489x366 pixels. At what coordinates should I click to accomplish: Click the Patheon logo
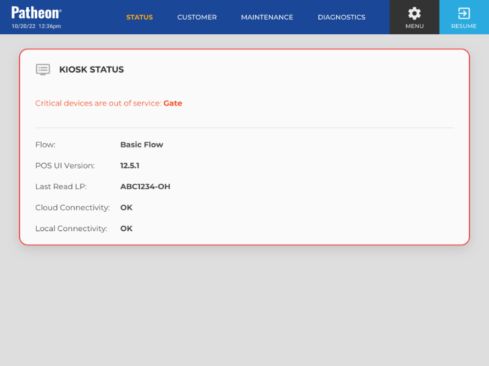(x=37, y=12)
